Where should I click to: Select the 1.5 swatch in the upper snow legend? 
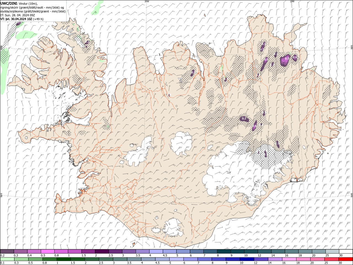(88, 251)
